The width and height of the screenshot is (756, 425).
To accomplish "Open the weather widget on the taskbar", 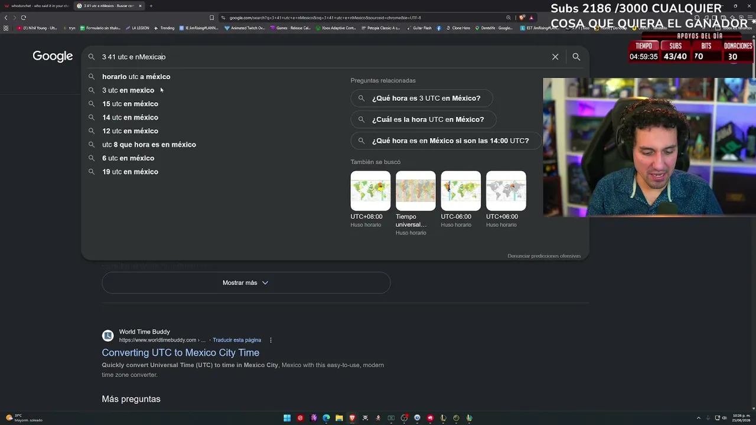I will [x=24, y=418].
